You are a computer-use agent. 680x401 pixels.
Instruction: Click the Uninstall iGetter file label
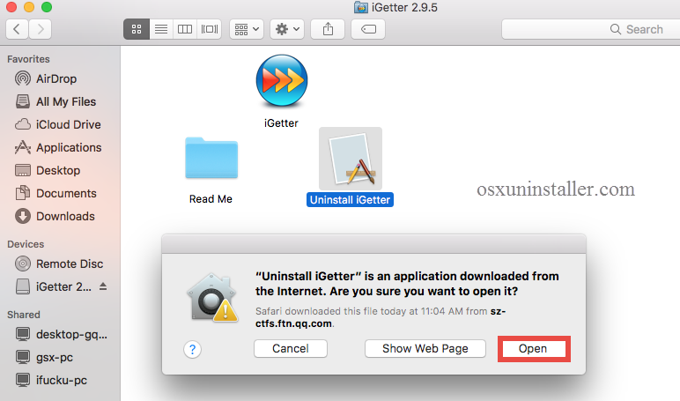click(350, 200)
